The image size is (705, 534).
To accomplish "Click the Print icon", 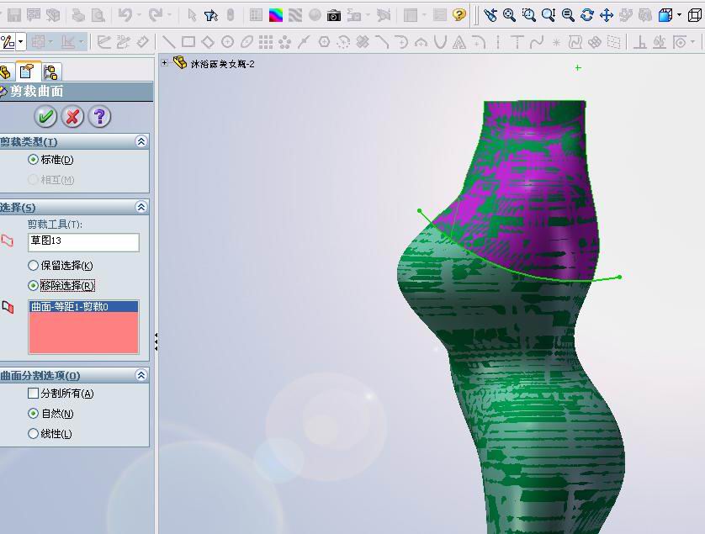I will tap(78, 15).
